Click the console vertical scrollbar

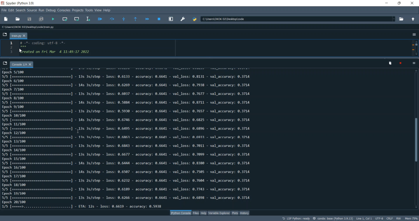[x=416, y=139]
